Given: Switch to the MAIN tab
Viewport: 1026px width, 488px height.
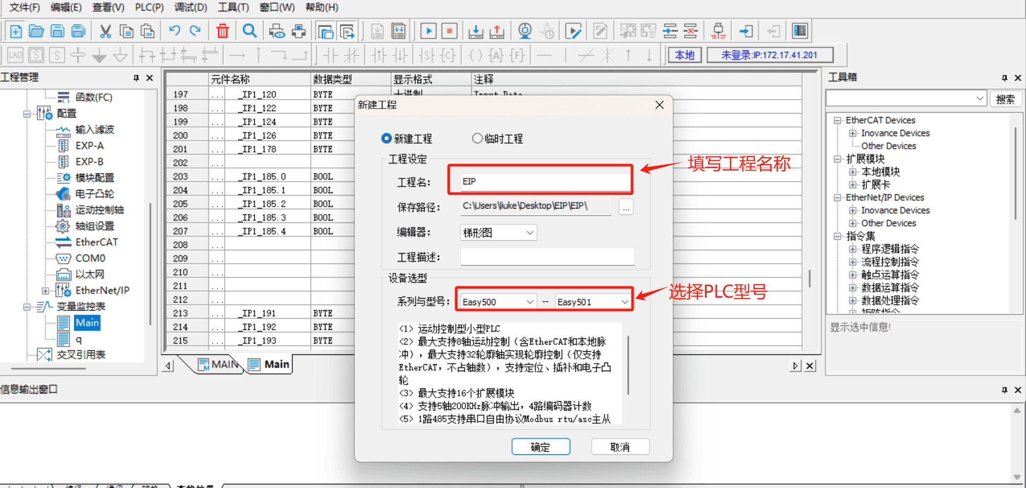Looking at the screenshot, I should coord(218,365).
